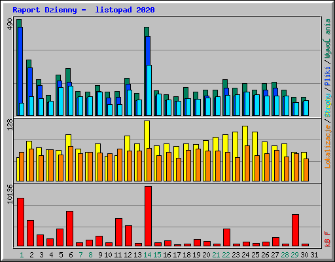Click day label '14' on the x-axis
Viewport: 335px width, 262px height.
click(147, 255)
